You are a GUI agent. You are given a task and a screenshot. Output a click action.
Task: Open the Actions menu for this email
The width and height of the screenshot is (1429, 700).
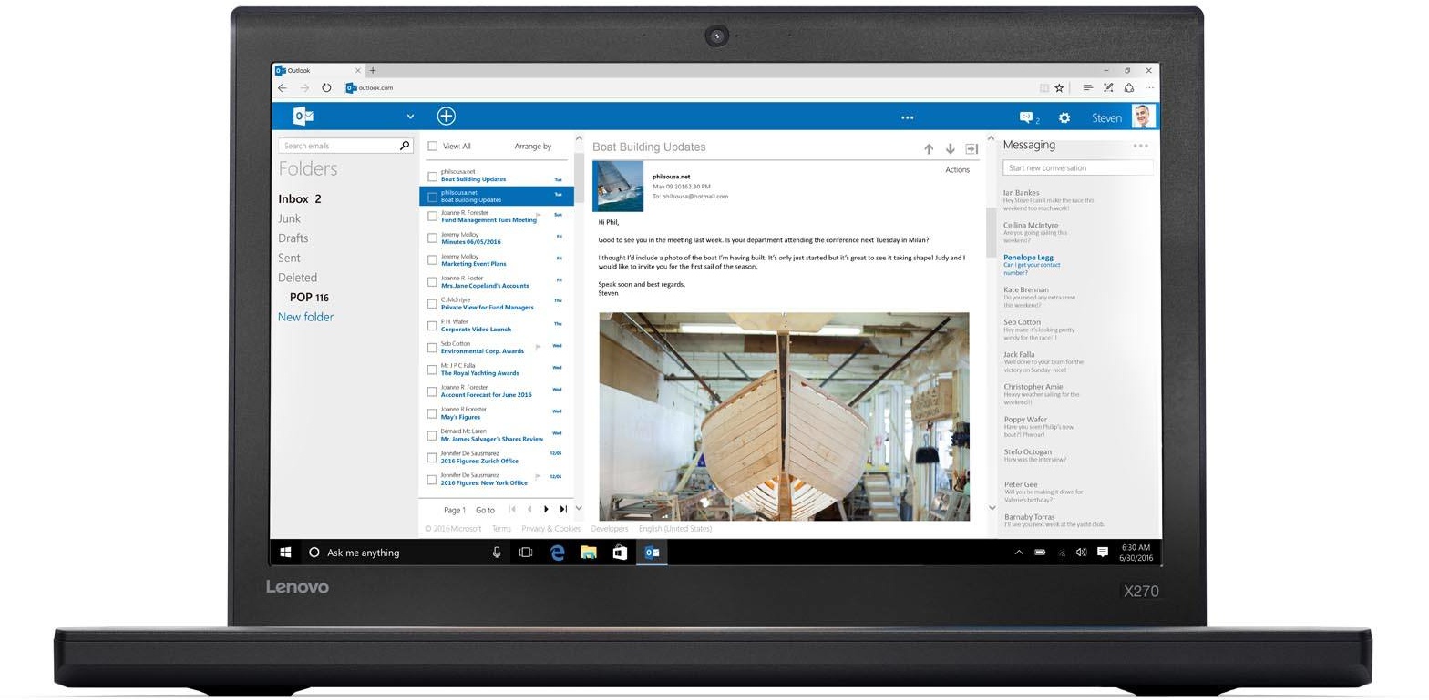[957, 169]
